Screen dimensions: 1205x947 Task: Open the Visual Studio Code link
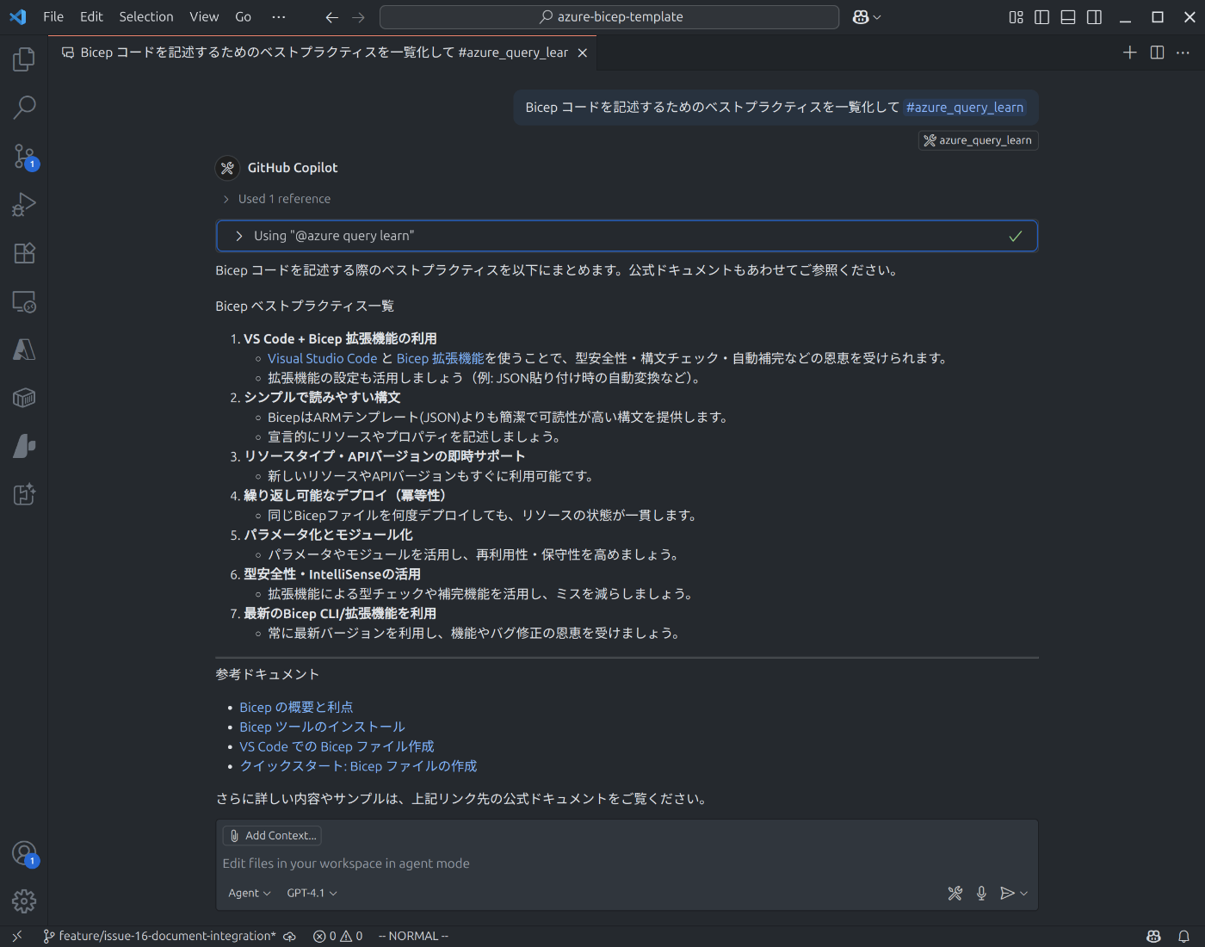[x=323, y=359]
